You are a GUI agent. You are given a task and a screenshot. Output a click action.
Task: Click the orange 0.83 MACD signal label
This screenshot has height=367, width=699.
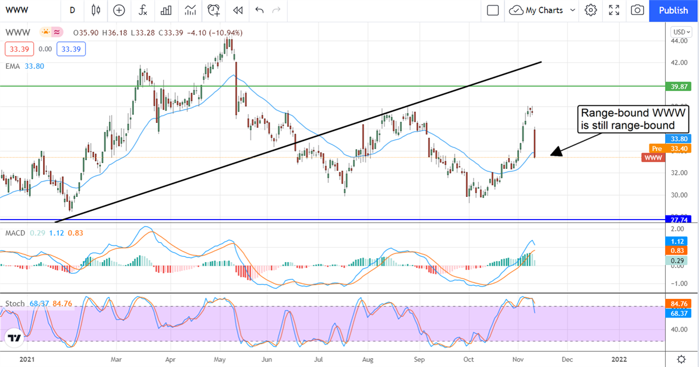(676, 250)
